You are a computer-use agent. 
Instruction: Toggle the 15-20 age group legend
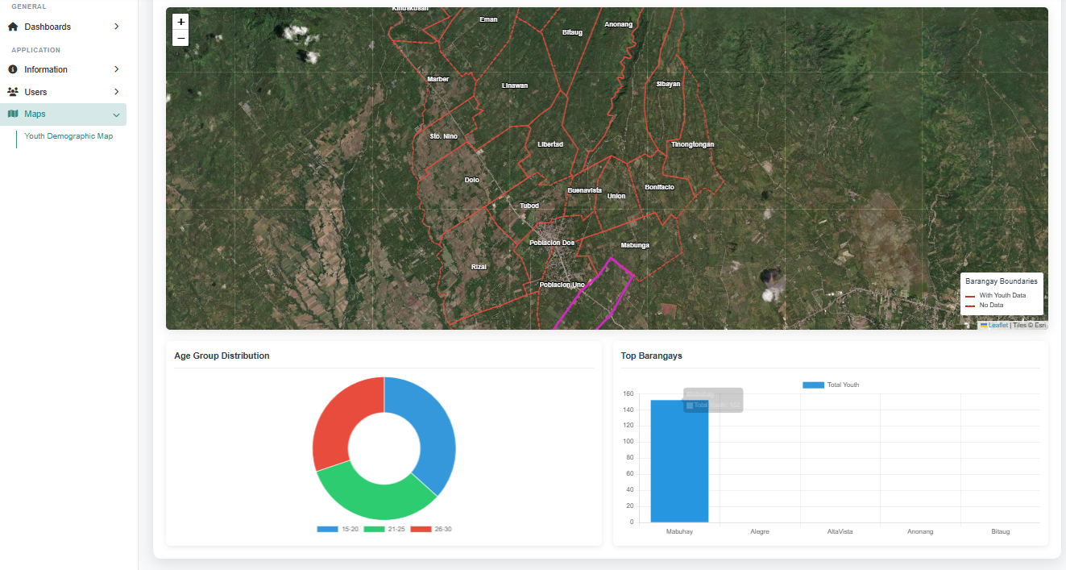click(x=337, y=529)
